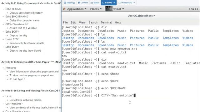200x112 pixels.
Task: Click the Applications foot logo icon
Action: pos(64,9)
